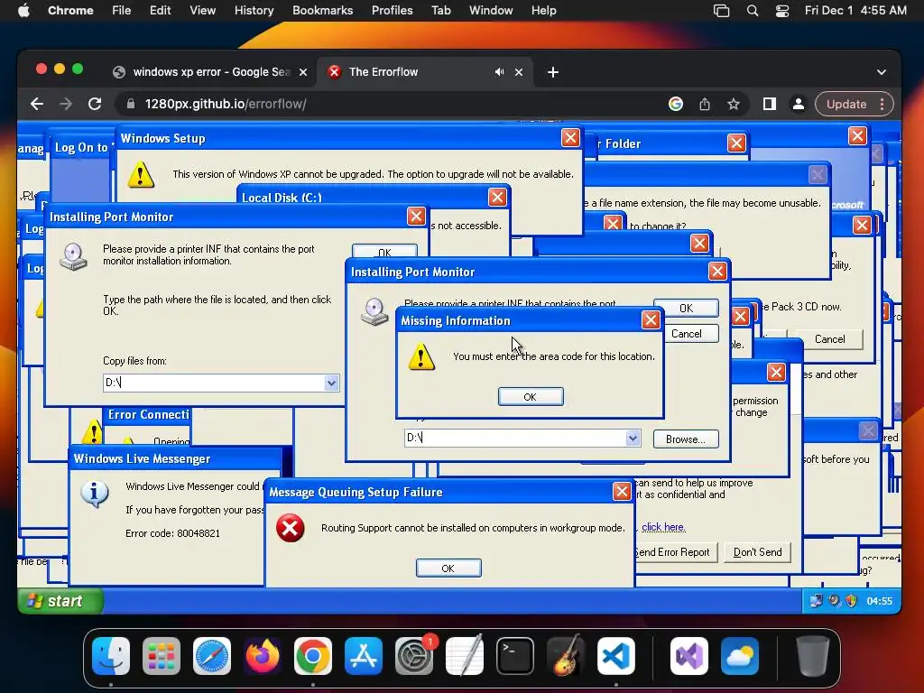Click Error code: 80048821 text
This screenshot has width=924, height=693.
[172, 533]
